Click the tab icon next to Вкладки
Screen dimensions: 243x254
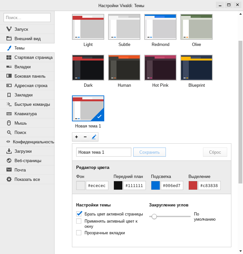click(x=9, y=67)
